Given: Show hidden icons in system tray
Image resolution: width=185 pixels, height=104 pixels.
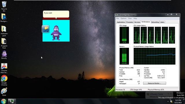Looking at the screenshot, I should click(x=168, y=101).
